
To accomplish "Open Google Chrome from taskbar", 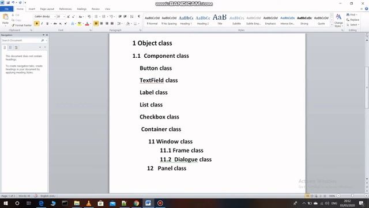I will 136,203.
